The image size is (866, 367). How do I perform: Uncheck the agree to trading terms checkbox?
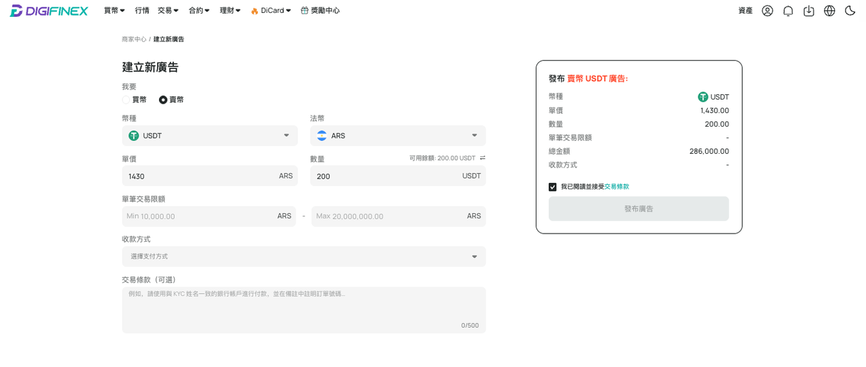pyautogui.click(x=553, y=187)
